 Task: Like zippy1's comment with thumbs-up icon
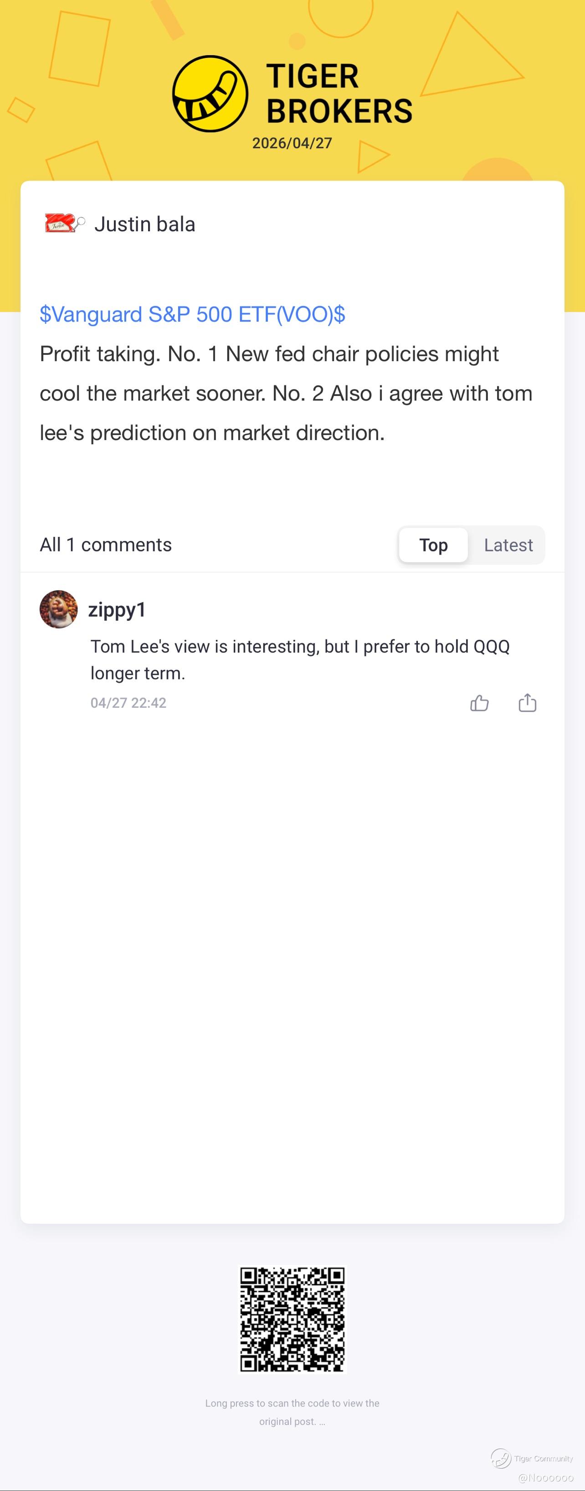point(479,703)
